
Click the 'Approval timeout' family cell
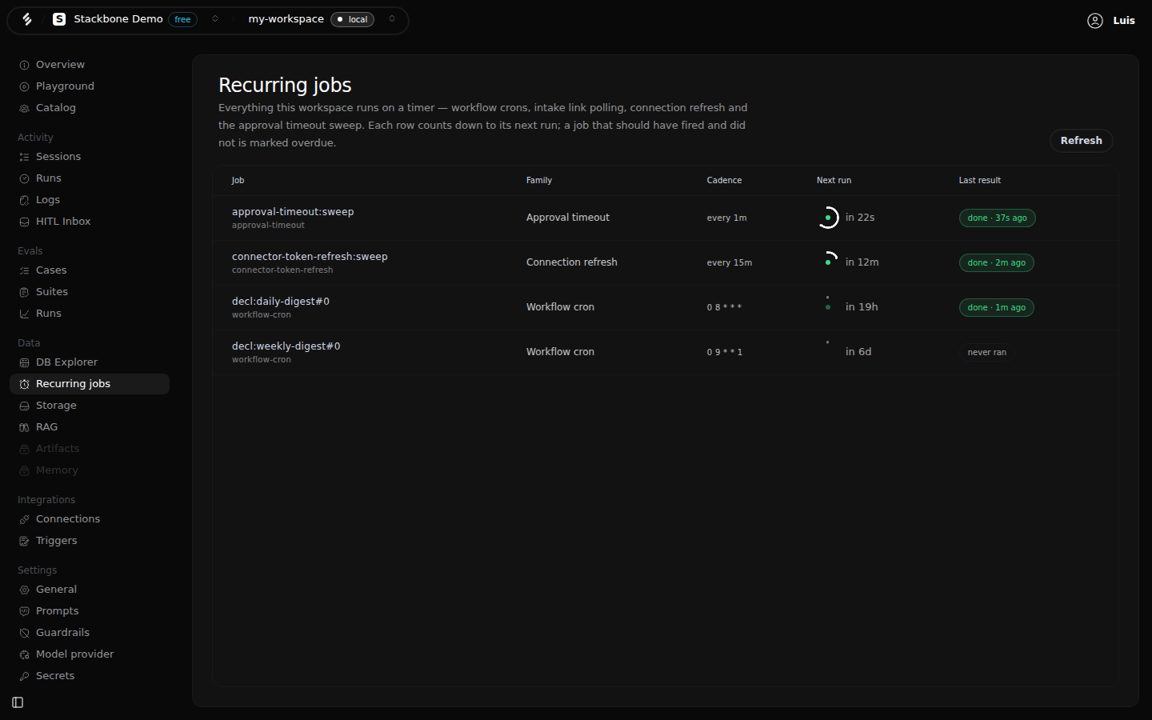coord(567,218)
